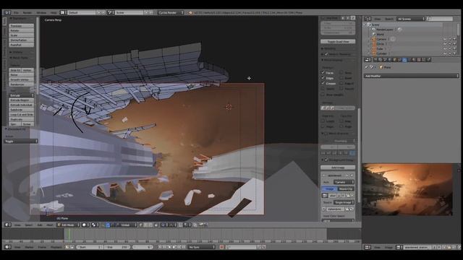463x260 pixels.
Task: Click the timeline editor type icon
Action: coord(7,247)
